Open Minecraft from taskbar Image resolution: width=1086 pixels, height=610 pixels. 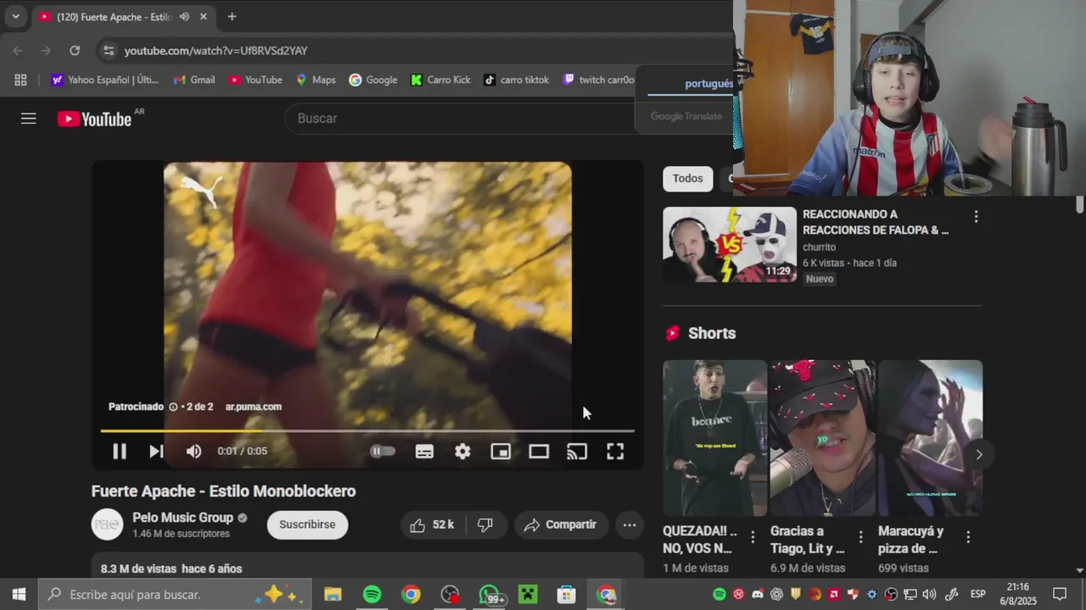528,595
